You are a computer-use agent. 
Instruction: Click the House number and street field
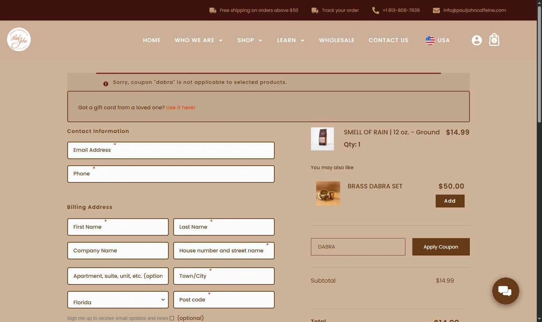[x=224, y=251]
